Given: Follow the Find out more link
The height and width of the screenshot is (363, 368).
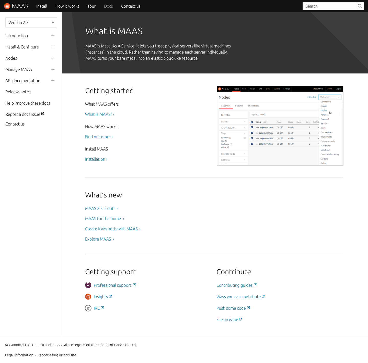Looking at the screenshot, I should [99, 137].
